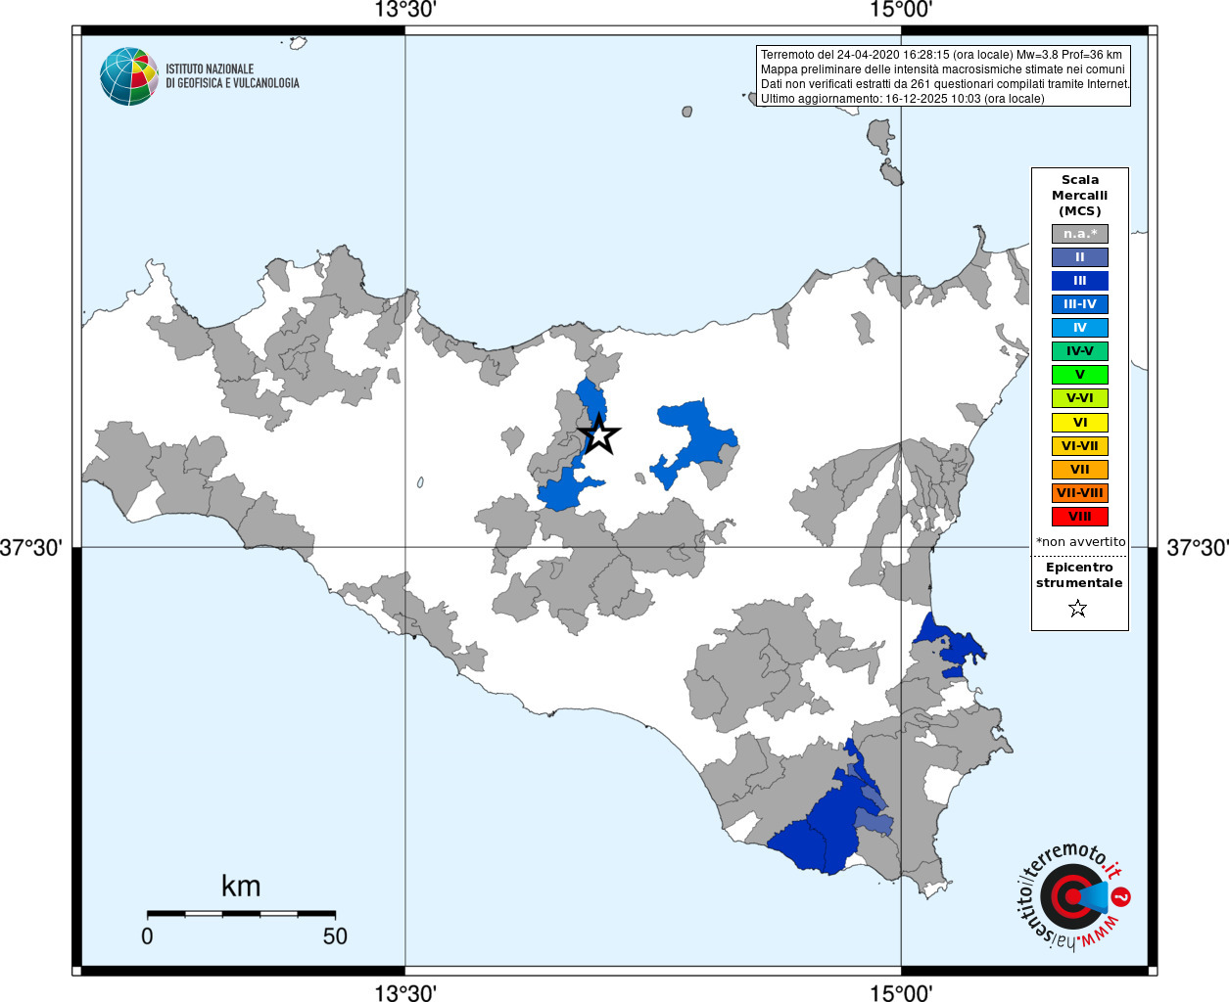The width and height of the screenshot is (1229, 1002).
Task: Click the haisentitoilterremoto.it target logo
Action: (1074, 896)
